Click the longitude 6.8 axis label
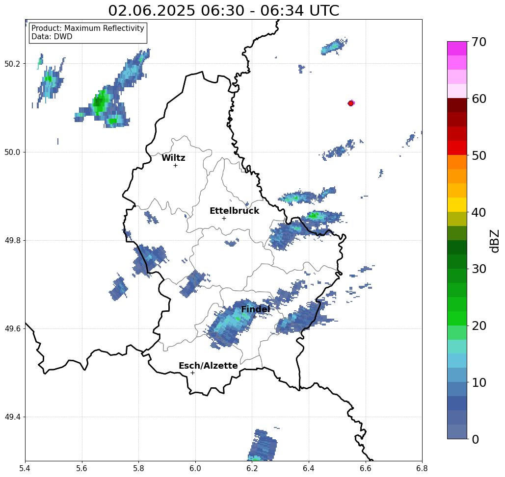 click(x=422, y=468)
